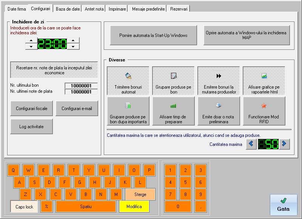The image size is (302, 219).
Task: Tap the G key on on-screen keyboard
Action: point(80,182)
